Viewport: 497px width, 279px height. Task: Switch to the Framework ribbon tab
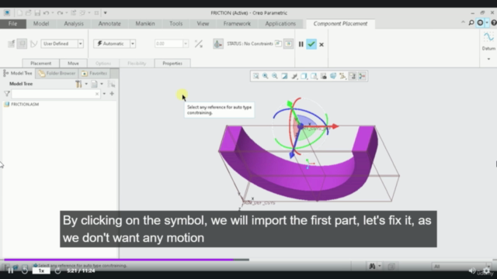pyautogui.click(x=237, y=24)
